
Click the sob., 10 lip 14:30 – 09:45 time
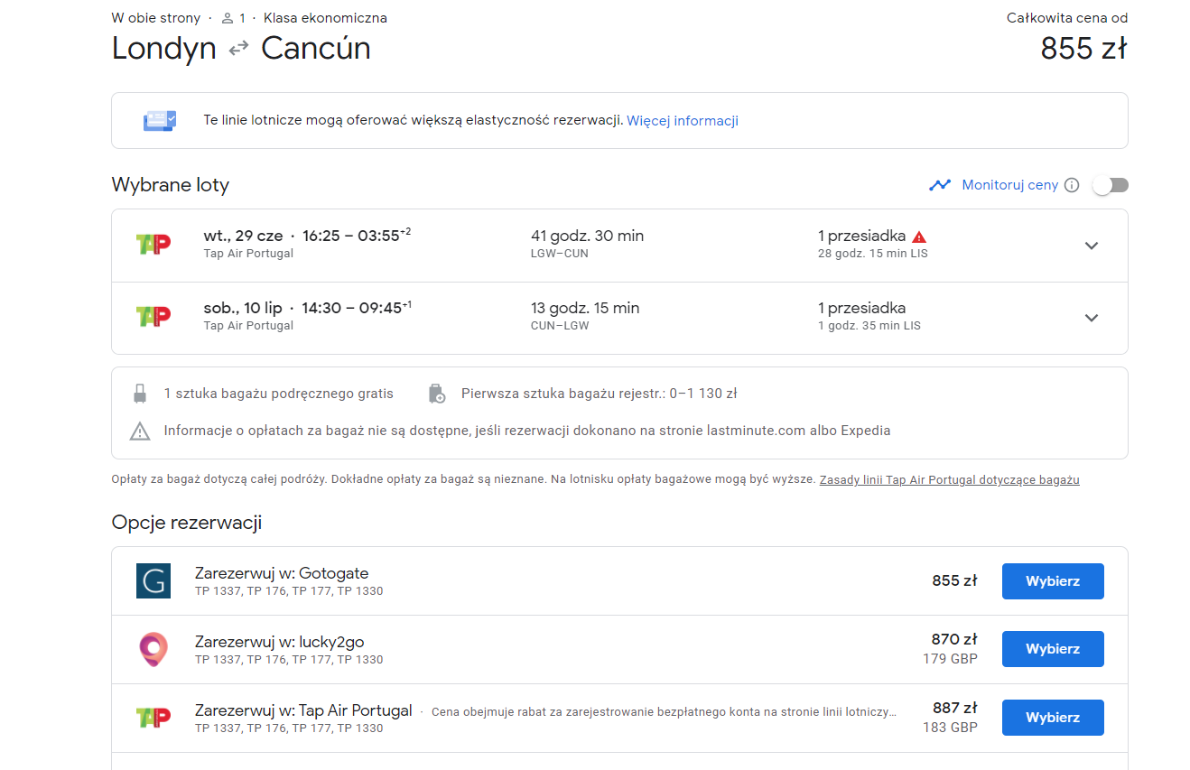[307, 308]
